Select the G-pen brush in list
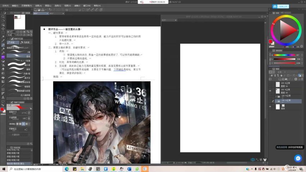The width and height of the screenshot is (306, 172). pos(19,52)
